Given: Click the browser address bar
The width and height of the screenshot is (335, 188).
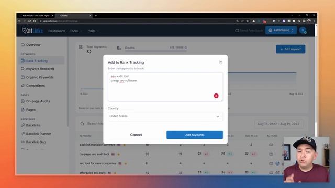Looking at the screenshot, I should coord(137,21).
